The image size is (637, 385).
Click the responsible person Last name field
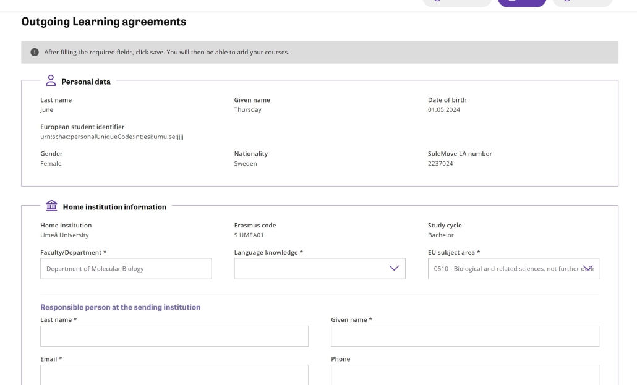(x=174, y=336)
